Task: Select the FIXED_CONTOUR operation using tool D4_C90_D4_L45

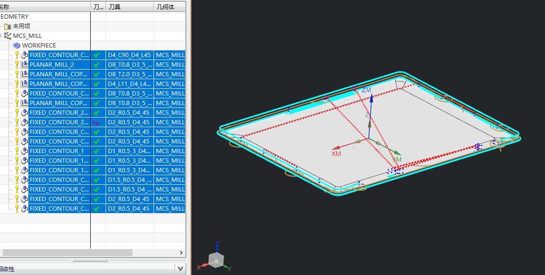Action: (59, 55)
